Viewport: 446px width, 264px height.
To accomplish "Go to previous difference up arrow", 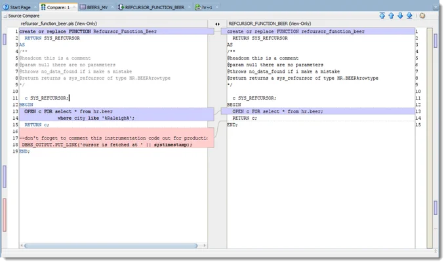I will pyautogui.click(x=392, y=16).
